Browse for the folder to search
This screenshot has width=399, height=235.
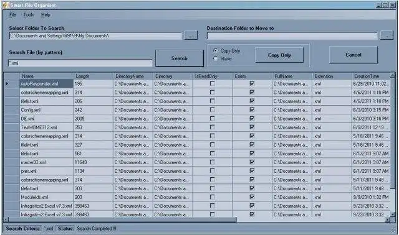[x=191, y=35]
